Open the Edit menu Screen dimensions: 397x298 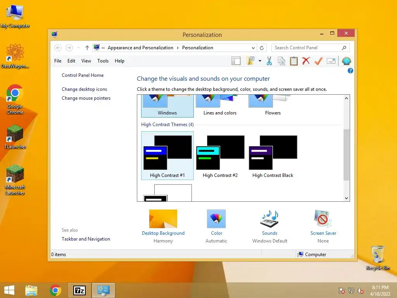[x=71, y=61]
